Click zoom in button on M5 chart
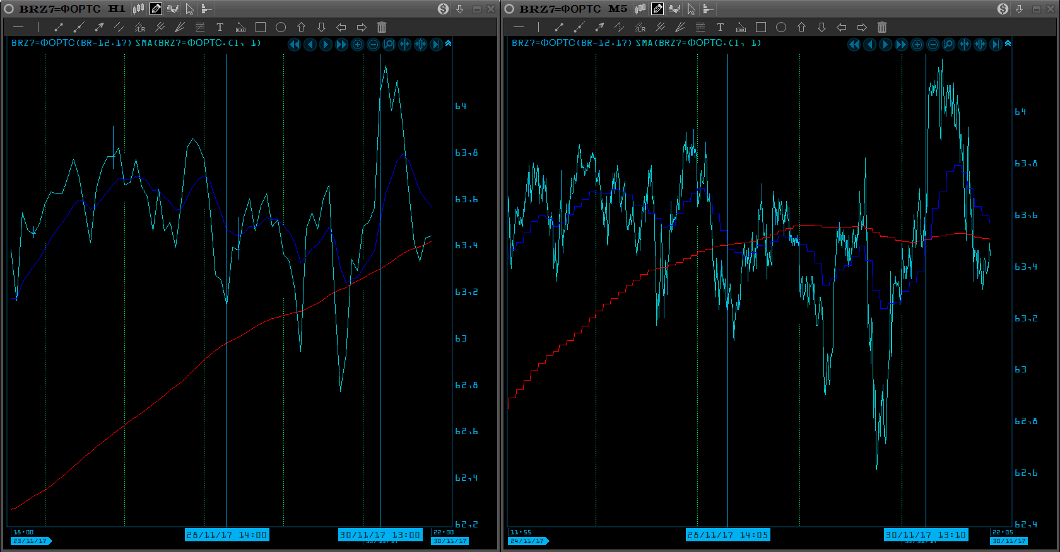 [917, 44]
